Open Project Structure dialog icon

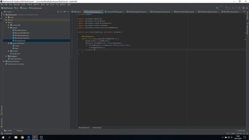click(244, 8)
